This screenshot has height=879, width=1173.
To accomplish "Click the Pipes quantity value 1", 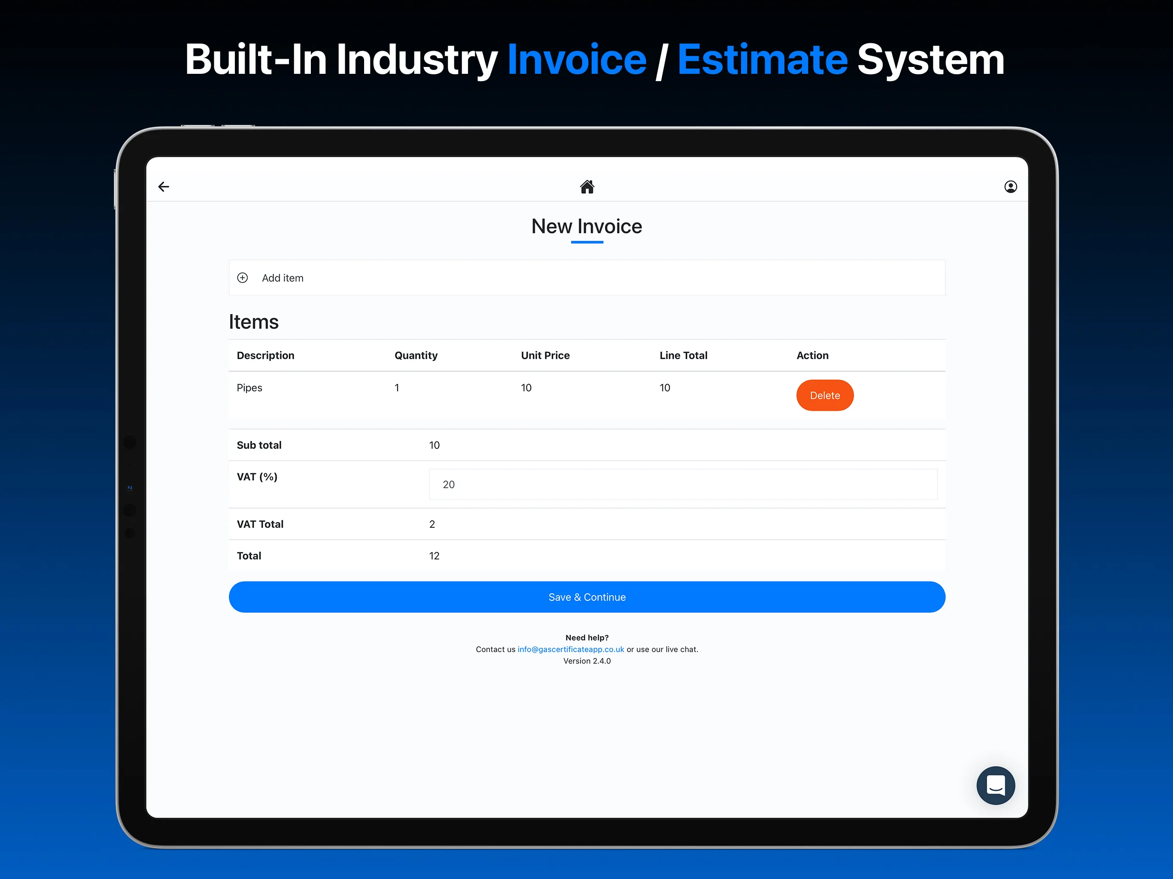I will [397, 388].
